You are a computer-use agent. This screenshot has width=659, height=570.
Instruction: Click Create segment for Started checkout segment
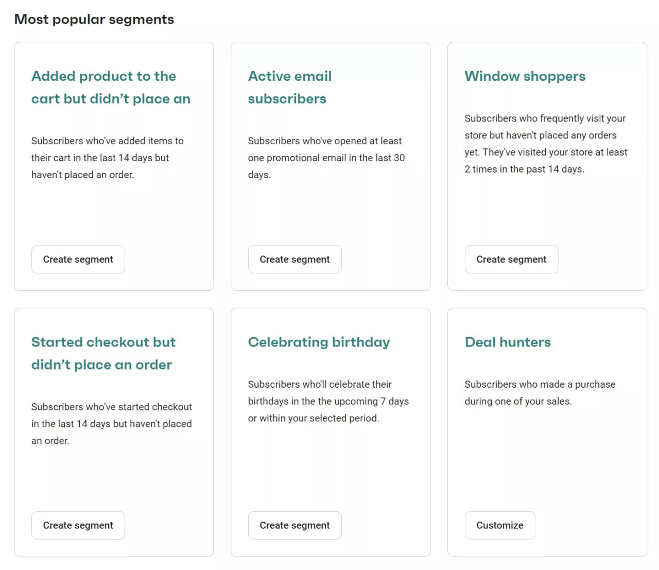pyautogui.click(x=78, y=525)
